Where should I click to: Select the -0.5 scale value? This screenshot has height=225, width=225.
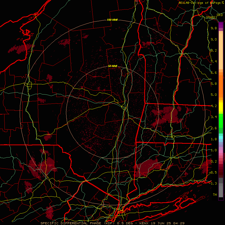(x=213, y=172)
